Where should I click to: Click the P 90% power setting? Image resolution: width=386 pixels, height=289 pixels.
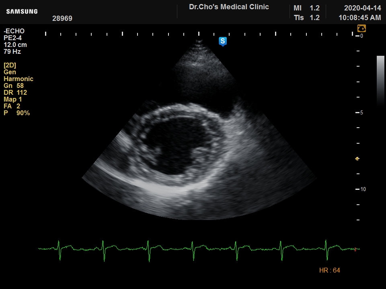click(17, 113)
